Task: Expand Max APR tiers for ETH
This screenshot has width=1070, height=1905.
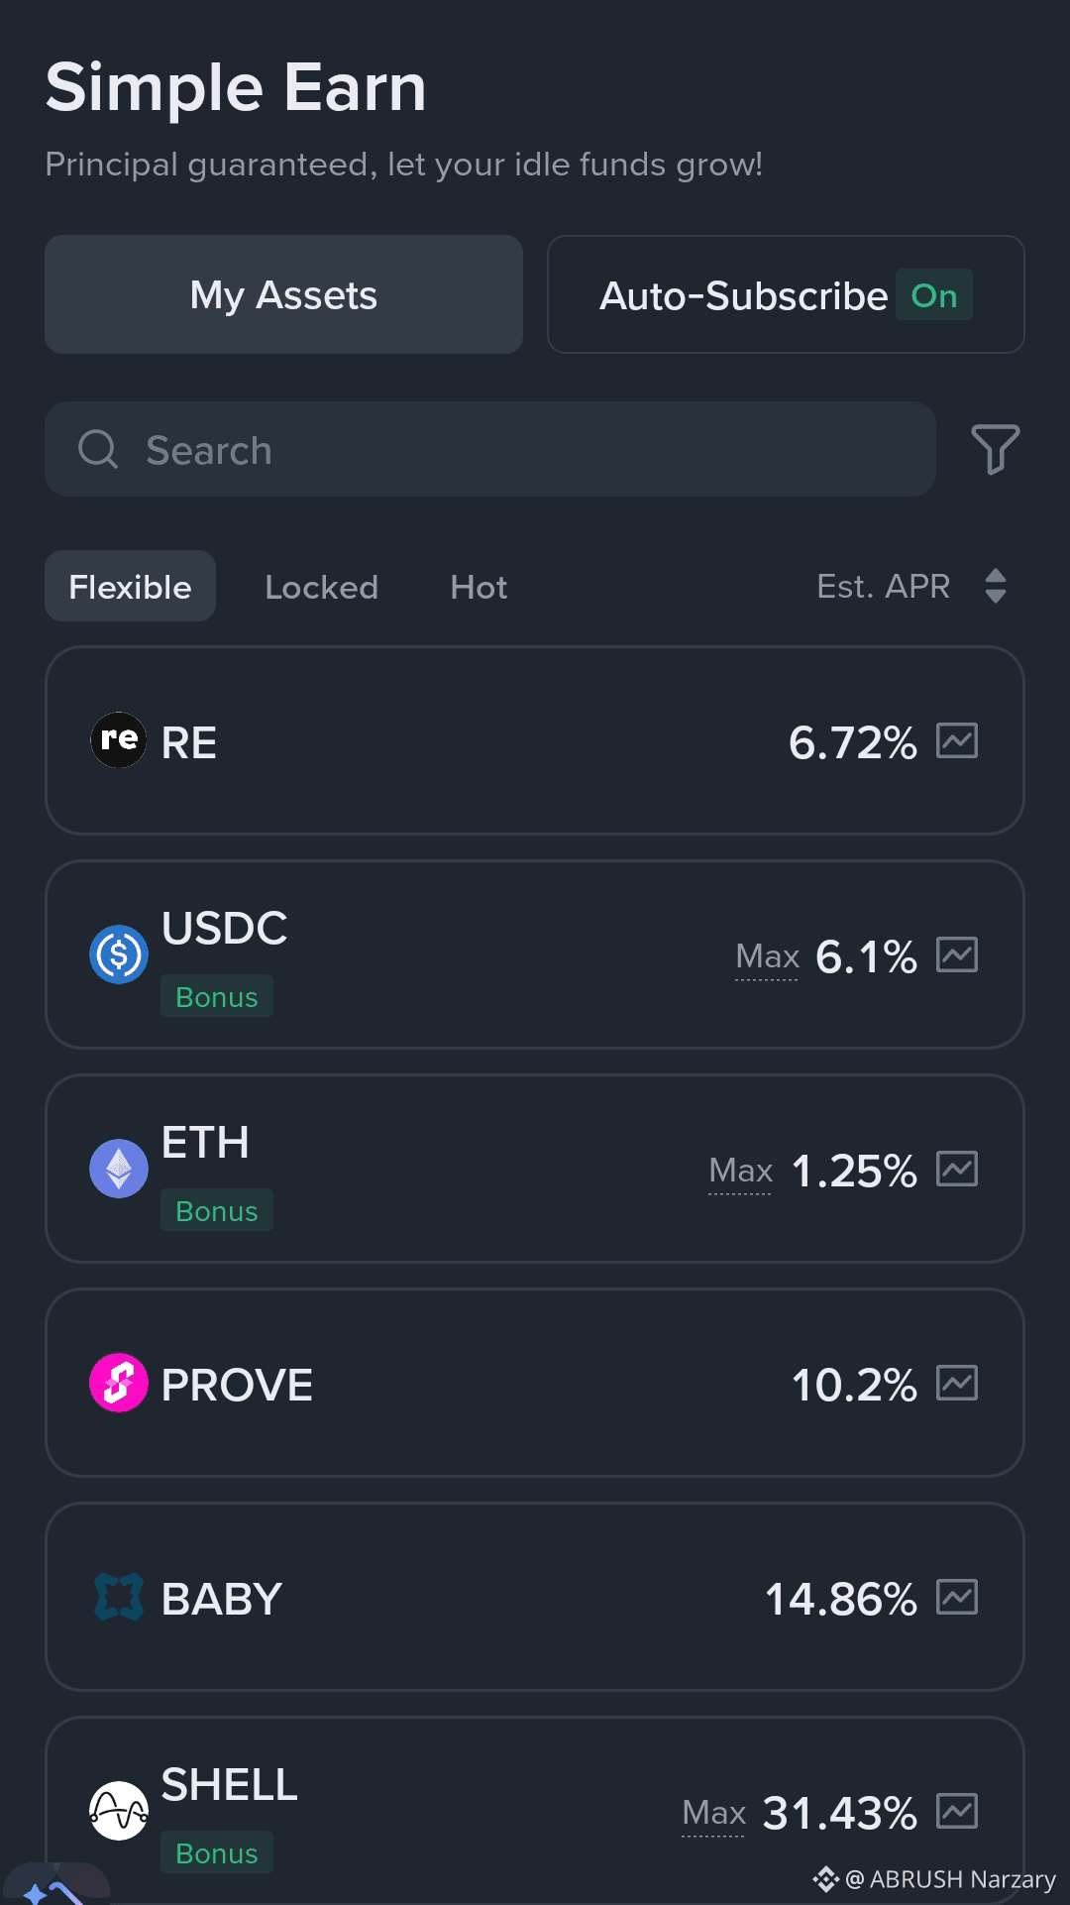Action: click(740, 1171)
